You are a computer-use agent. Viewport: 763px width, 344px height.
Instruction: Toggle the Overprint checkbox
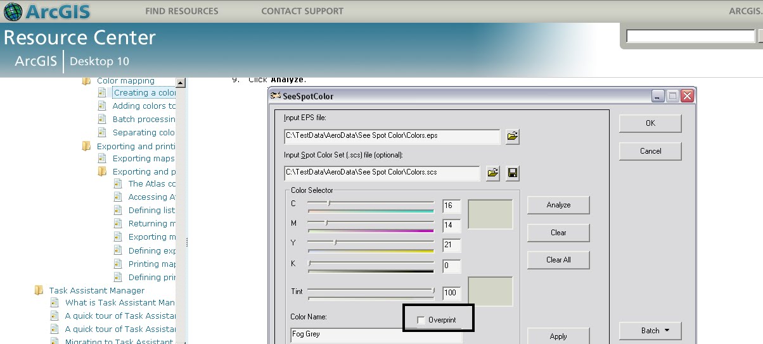coord(421,321)
